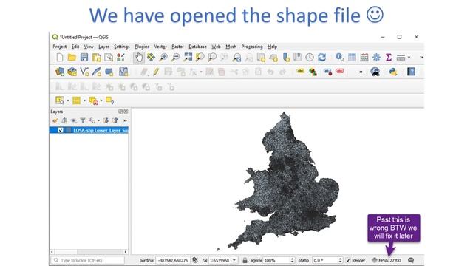This screenshot has height=266, width=473.
Task: Toggle mouse-extents display icon beside coordinate field
Action: point(195,260)
